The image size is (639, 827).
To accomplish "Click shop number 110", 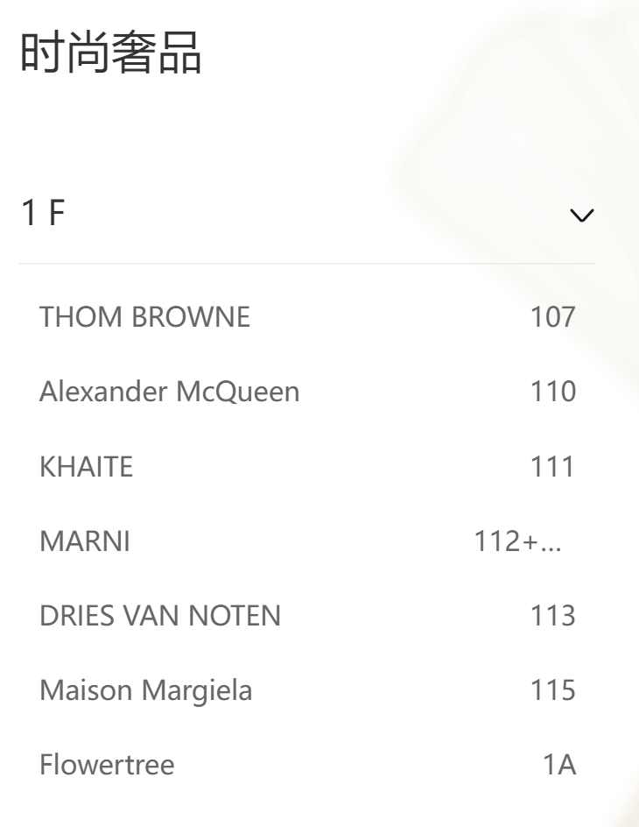I will pos(552,392).
